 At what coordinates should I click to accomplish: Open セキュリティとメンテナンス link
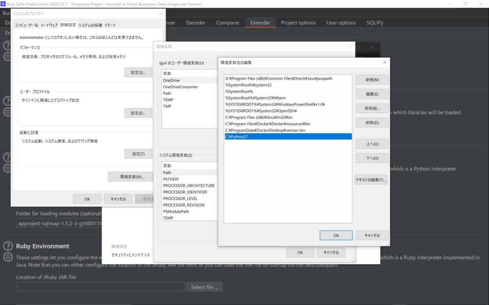(x=130, y=255)
